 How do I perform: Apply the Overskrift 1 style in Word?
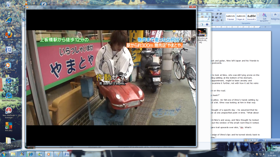[251, 17]
